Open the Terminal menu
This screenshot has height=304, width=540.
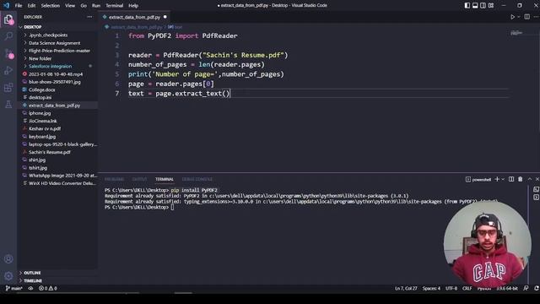115,6
